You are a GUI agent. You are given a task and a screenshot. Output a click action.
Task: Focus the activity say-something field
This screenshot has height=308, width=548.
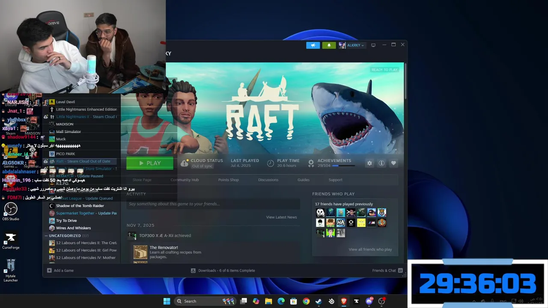213,204
